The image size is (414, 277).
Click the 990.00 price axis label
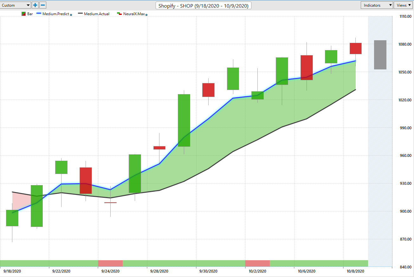point(405,128)
